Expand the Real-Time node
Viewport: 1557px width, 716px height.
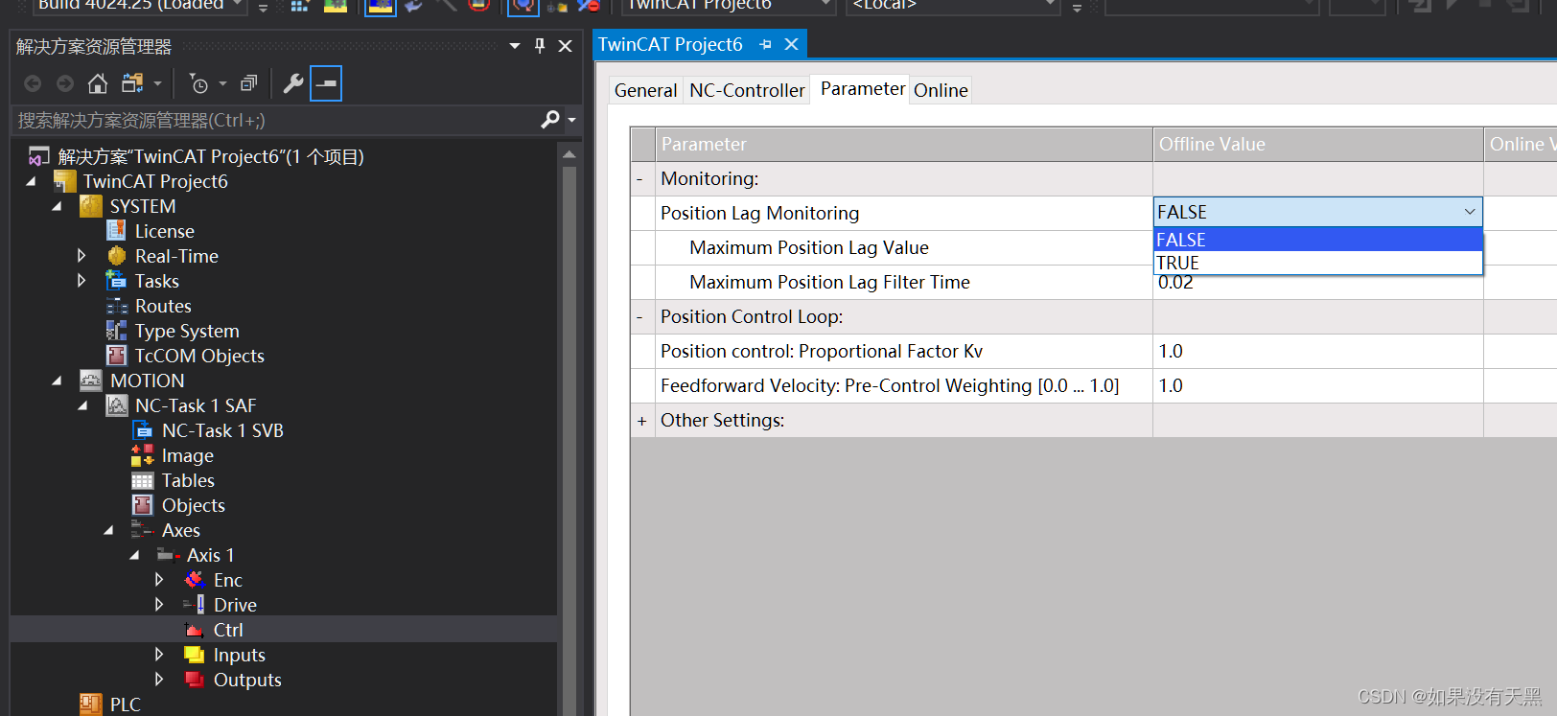click(81, 256)
